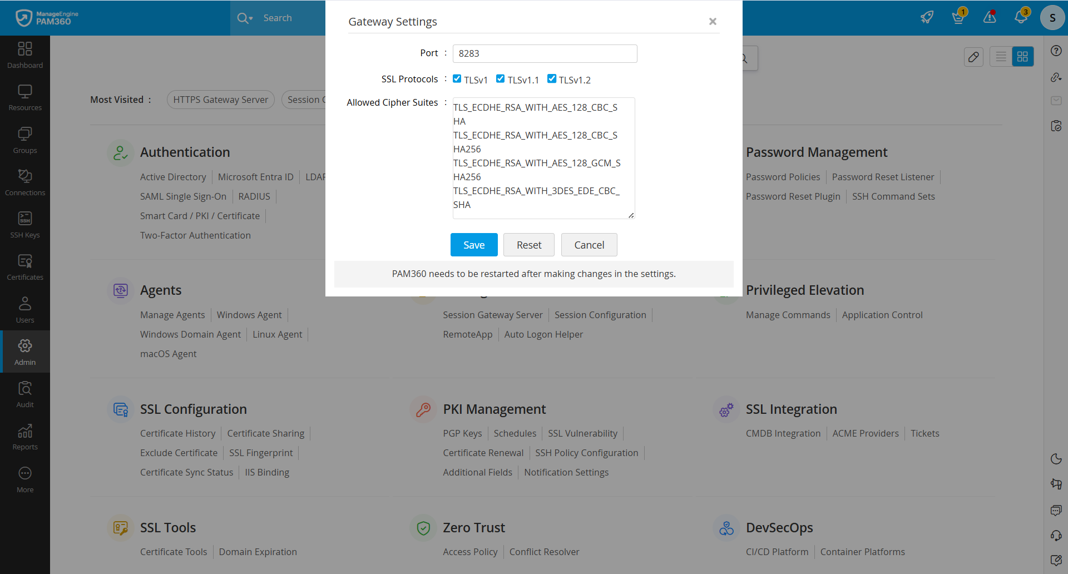Viewport: 1068px width, 574px height.
Task: Click the notifications bell icon
Action: coord(1021,17)
